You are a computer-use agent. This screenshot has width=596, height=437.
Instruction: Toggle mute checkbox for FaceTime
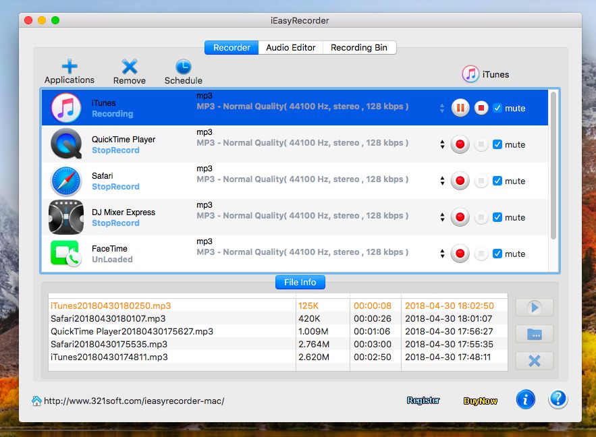[x=497, y=254]
